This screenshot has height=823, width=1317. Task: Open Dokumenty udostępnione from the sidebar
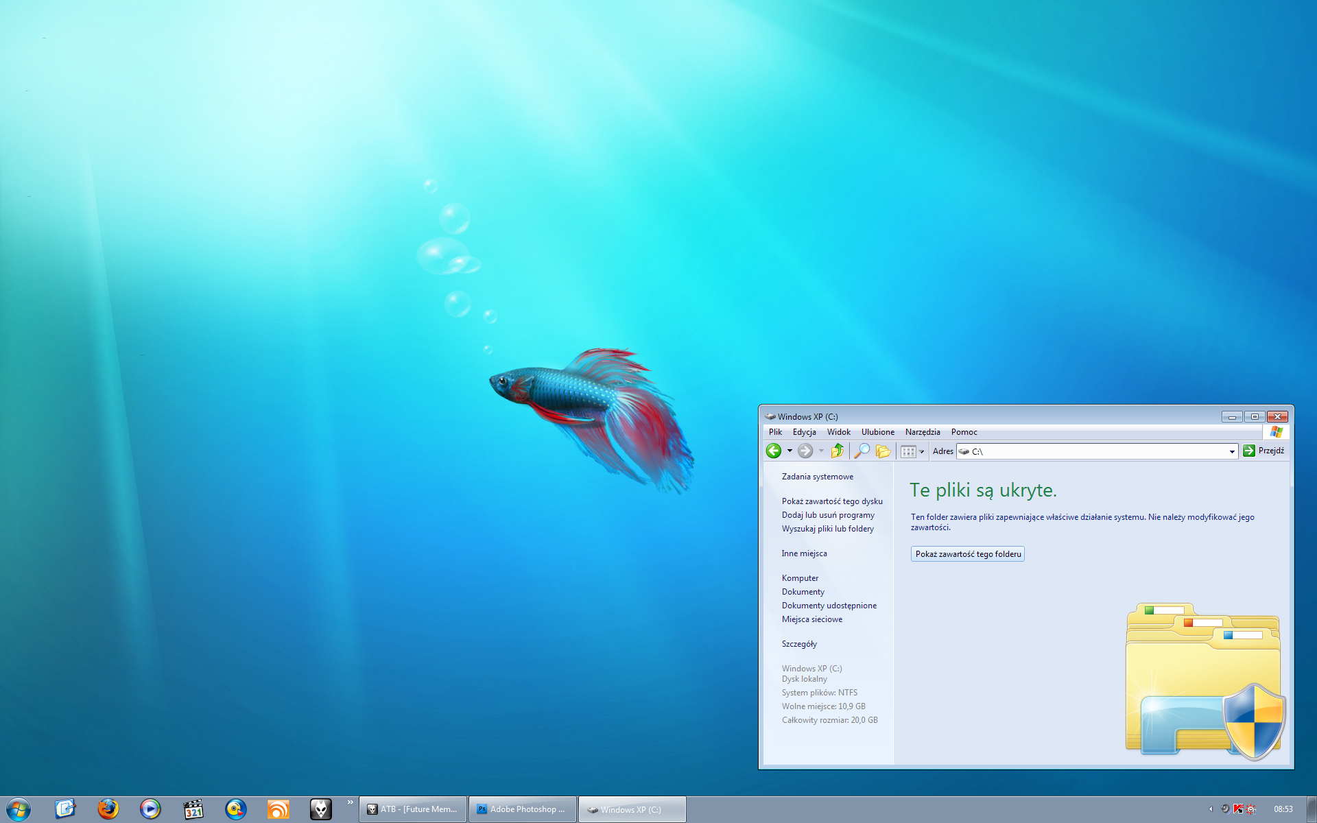(x=829, y=605)
